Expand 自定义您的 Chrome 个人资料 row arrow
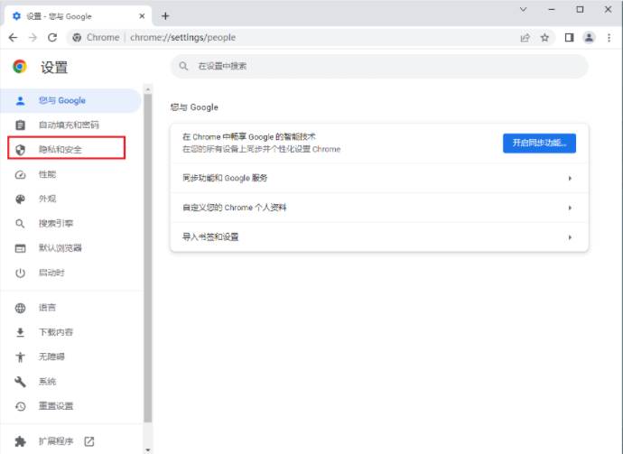The height and width of the screenshot is (454, 623). click(570, 208)
